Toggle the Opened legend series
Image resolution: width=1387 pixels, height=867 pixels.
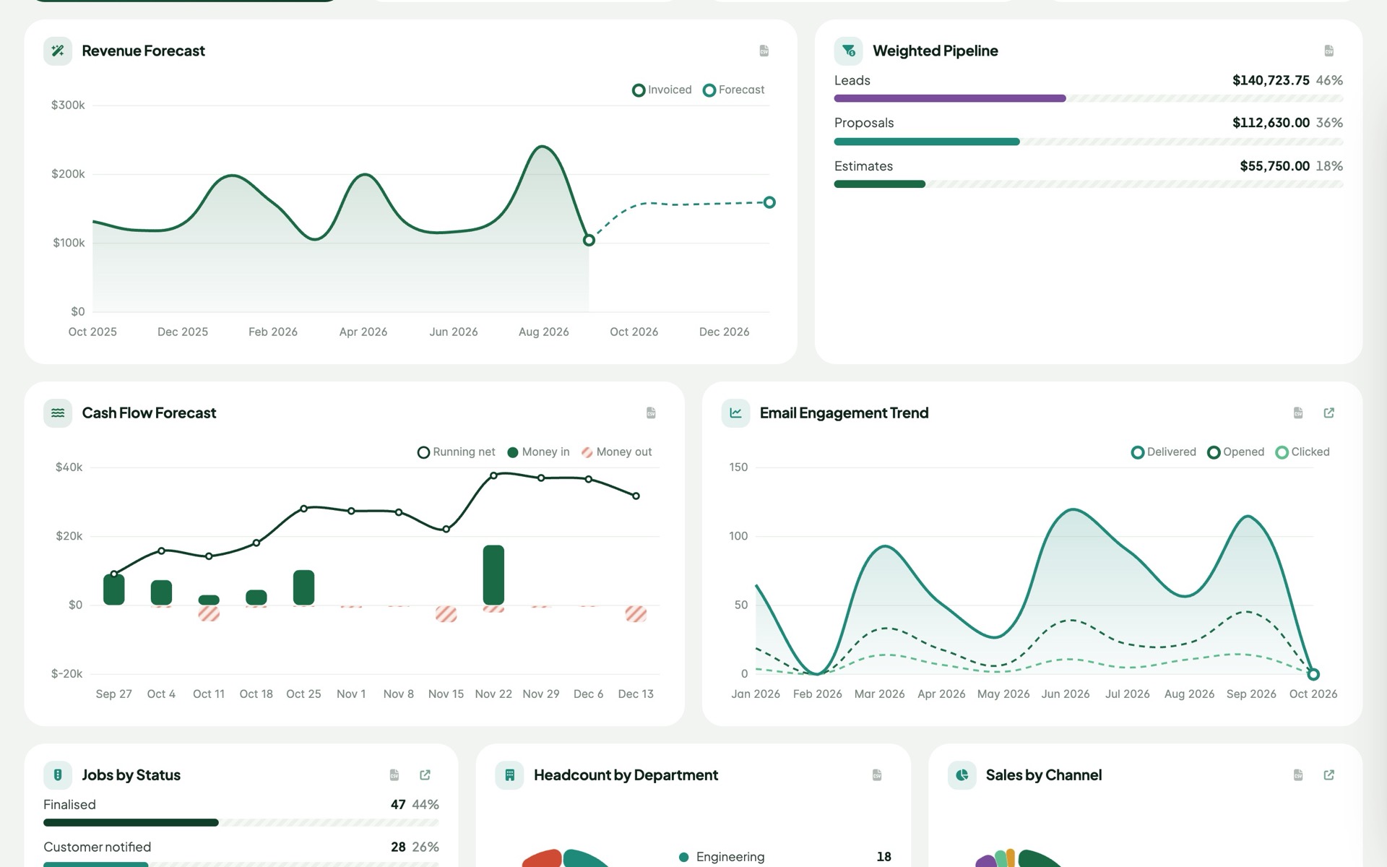[x=1235, y=452]
